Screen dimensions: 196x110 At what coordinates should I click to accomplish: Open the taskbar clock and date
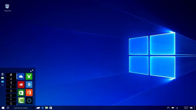[x=186, y=108]
